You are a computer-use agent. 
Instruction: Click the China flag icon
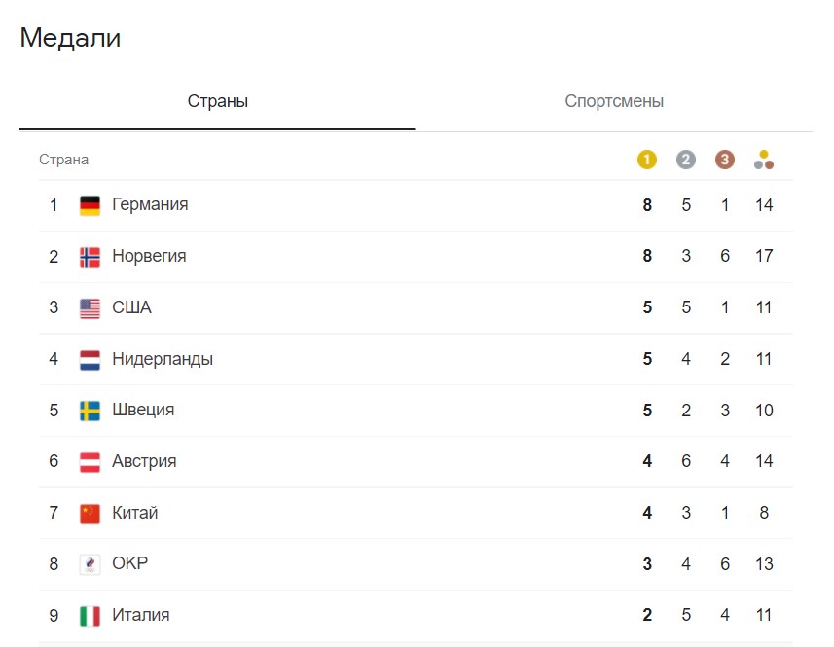90,513
